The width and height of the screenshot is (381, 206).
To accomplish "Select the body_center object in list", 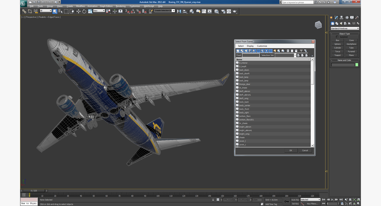I will [x=245, y=106].
